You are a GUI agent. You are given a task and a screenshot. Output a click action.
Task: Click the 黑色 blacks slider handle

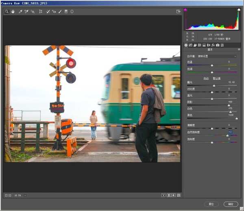point(237,119)
